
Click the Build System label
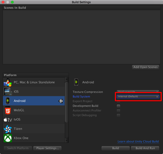[82, 97]
